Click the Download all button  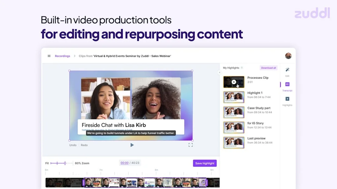[x=269, y=68]
